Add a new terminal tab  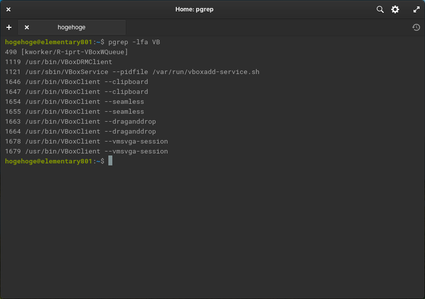9,27
